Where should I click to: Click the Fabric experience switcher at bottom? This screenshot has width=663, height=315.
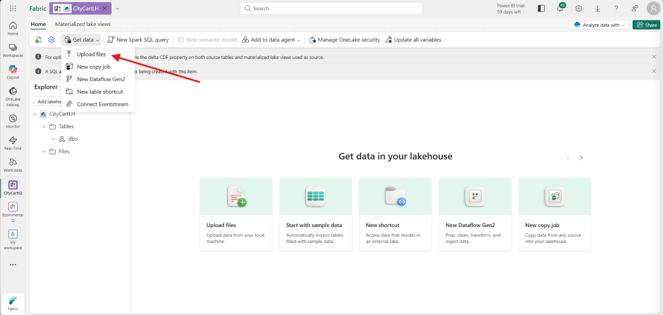[x=13, y=303]
